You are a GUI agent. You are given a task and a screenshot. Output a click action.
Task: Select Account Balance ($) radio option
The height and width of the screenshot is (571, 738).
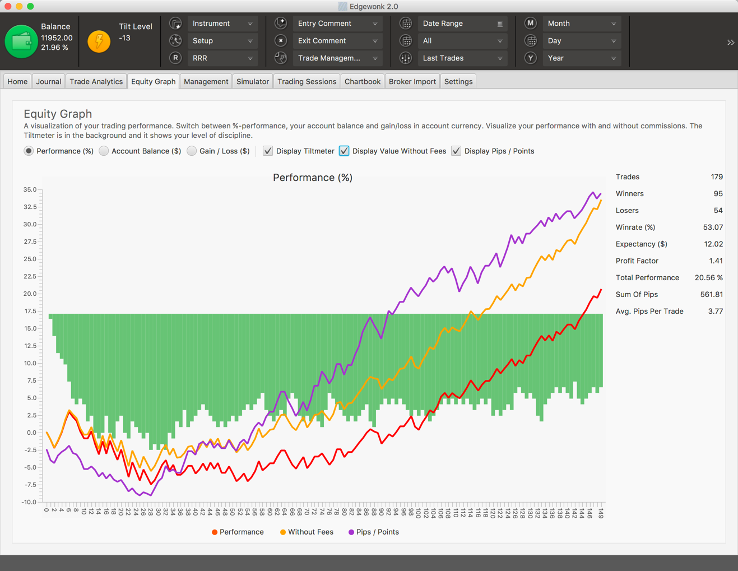104,151
